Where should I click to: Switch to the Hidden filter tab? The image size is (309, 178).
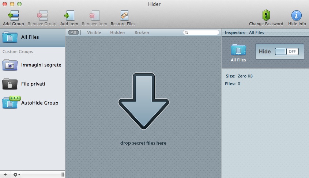pos(117,33)
